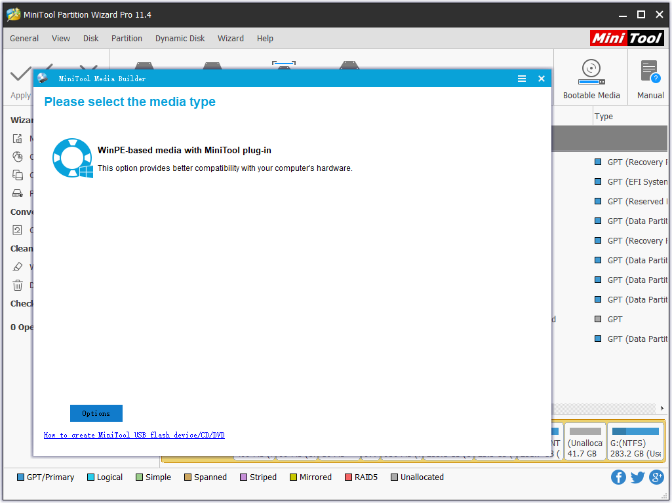The width and height of the screenshot is (672, 503).
Task: Click the copy partition wizard sidebar icon
Action: click(x=18, y=157)
